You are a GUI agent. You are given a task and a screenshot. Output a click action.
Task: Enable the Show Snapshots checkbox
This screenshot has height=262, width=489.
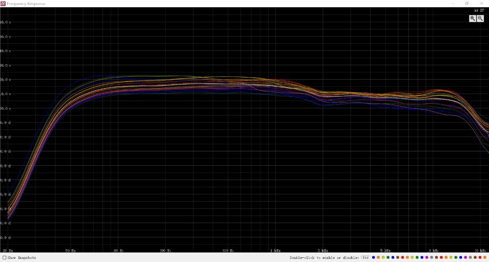coord(5,258)
